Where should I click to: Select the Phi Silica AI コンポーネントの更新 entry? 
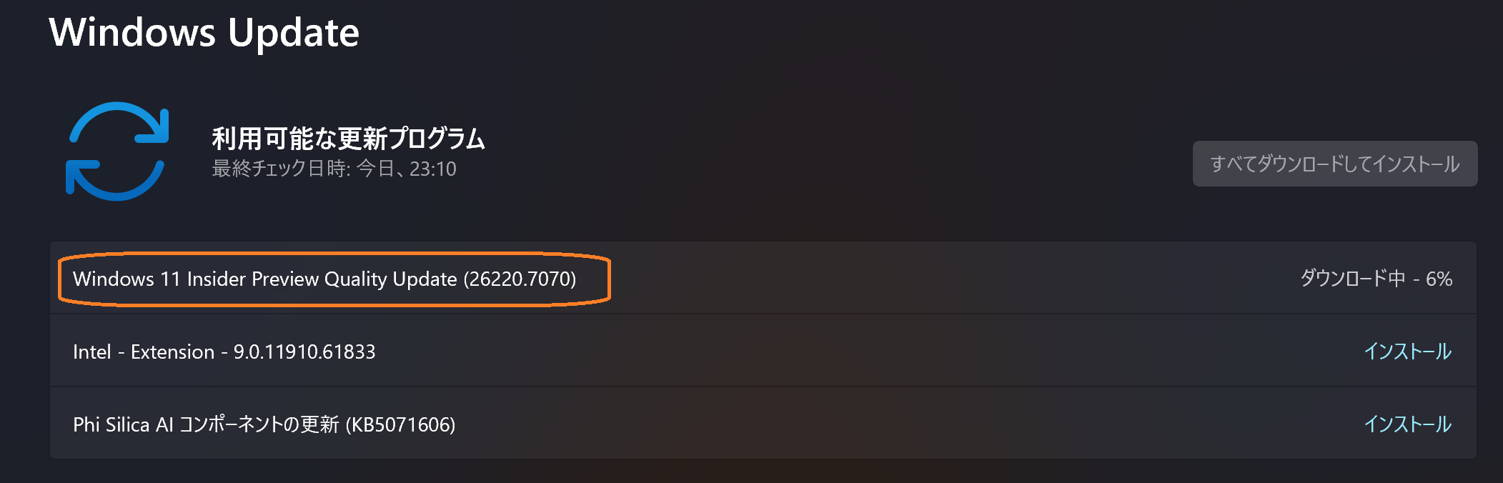point(266,424)
